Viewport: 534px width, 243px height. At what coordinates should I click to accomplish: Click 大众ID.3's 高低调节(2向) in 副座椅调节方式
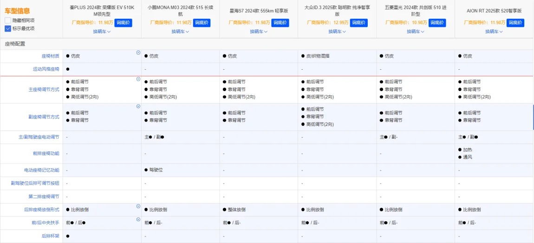(x=318, y=124)
